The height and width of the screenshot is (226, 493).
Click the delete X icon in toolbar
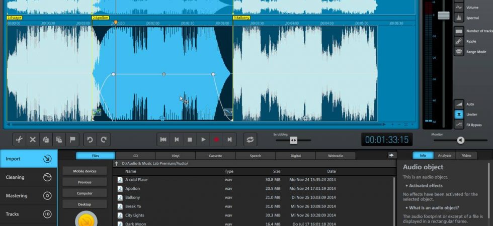click(x=33, y=140)
